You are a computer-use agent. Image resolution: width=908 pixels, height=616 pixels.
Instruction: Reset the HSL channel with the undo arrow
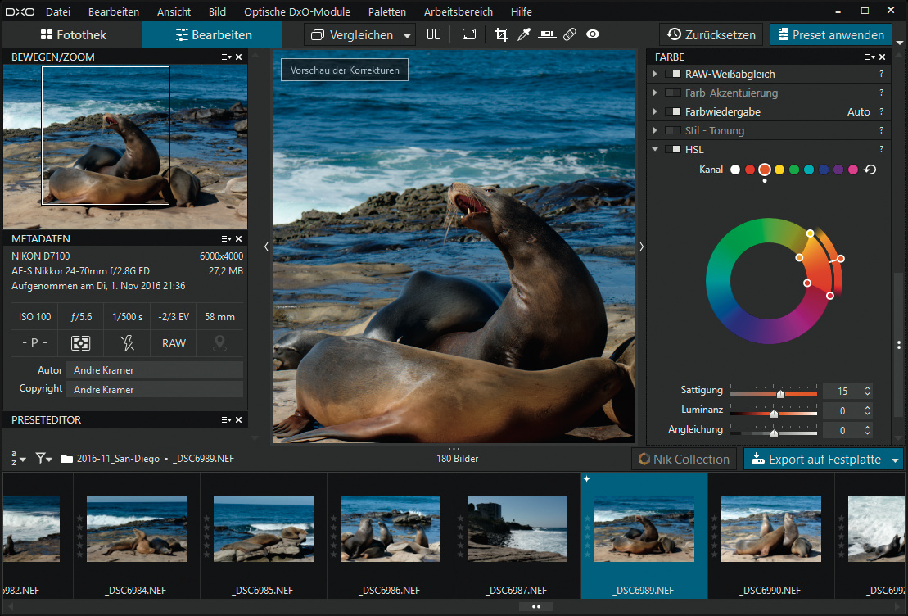point(870,170)
